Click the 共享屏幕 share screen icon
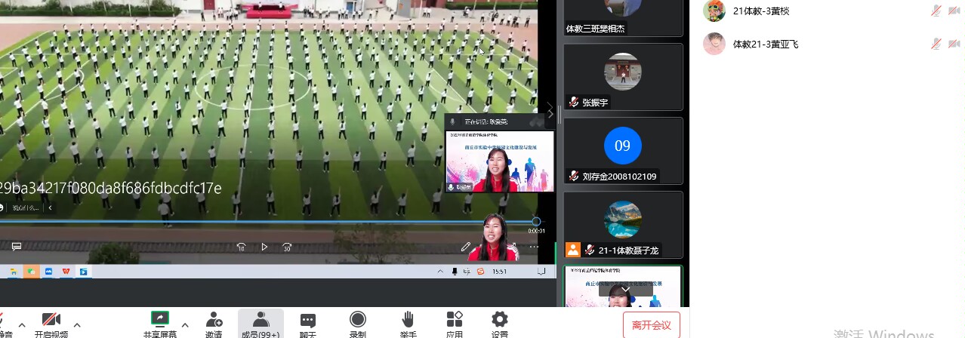The width and height of the screenshot is (965, 338). [160, 320]
